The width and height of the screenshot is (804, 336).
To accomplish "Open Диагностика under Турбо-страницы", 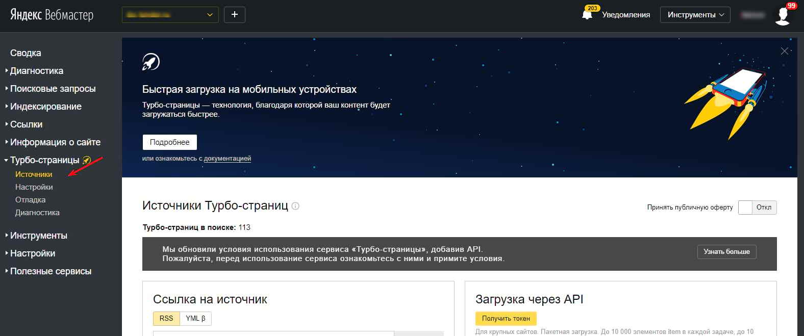I will pyautogui.click(x=37, y=213).
